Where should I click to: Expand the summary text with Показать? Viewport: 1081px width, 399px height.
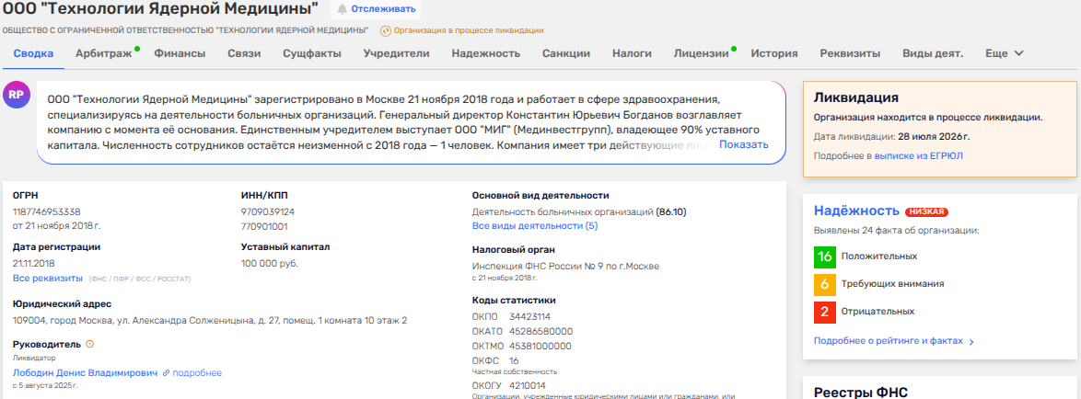[743, 145]
